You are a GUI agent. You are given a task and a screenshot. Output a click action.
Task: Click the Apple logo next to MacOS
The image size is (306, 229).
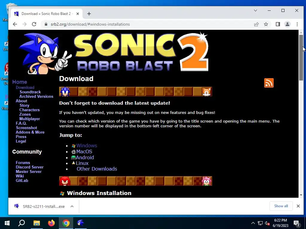pyautogui.click(x=74, y=152)
